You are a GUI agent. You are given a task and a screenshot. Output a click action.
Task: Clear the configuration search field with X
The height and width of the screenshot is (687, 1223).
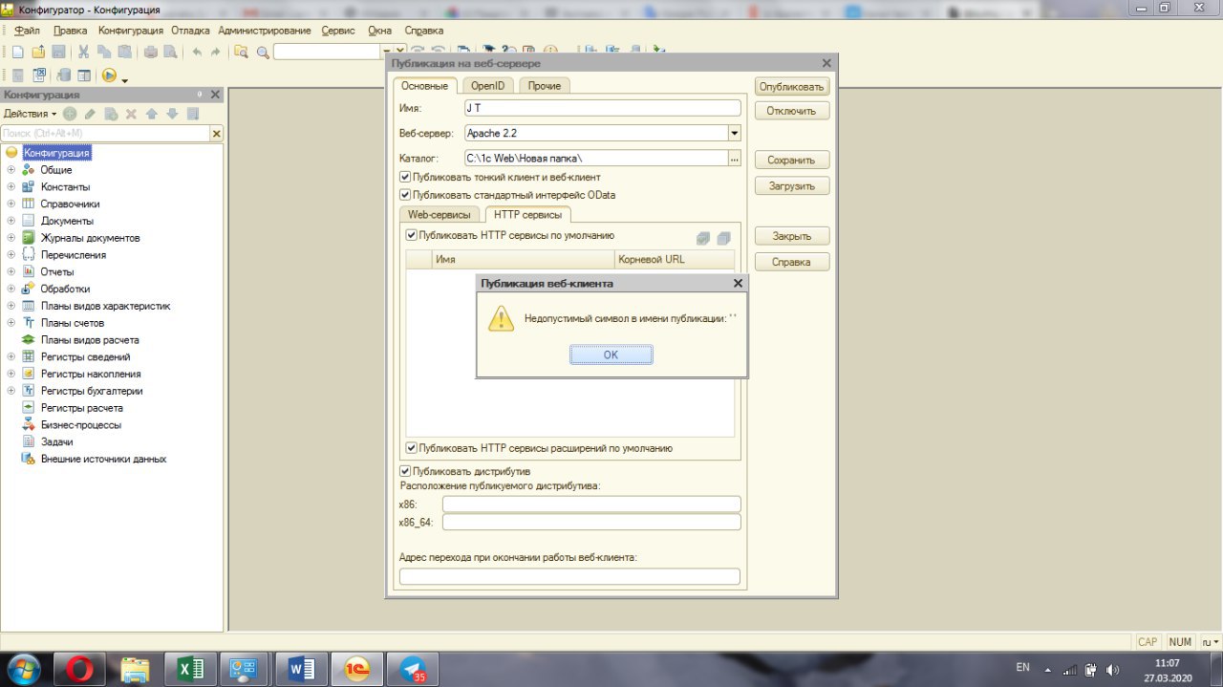tap(216, 134)
